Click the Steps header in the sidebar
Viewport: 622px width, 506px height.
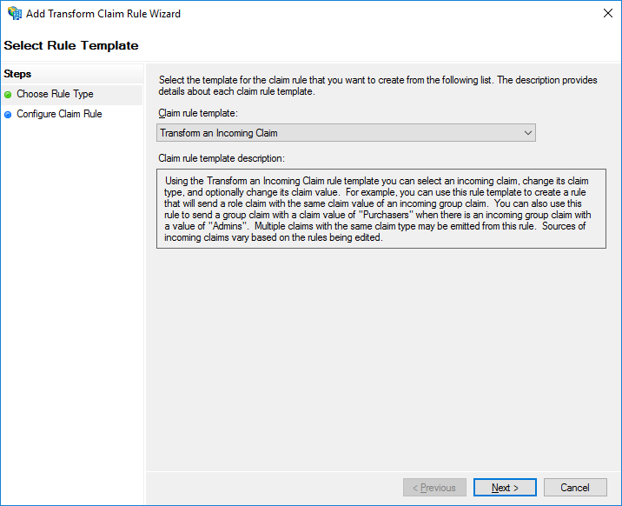17,74
